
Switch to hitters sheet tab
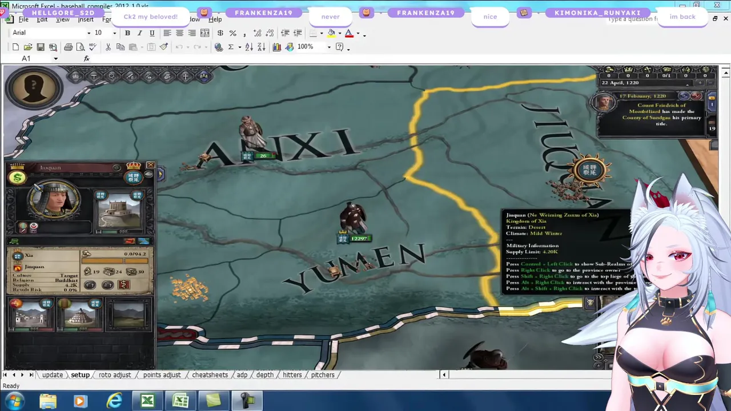pyautogui.click(x=292, y=375)
